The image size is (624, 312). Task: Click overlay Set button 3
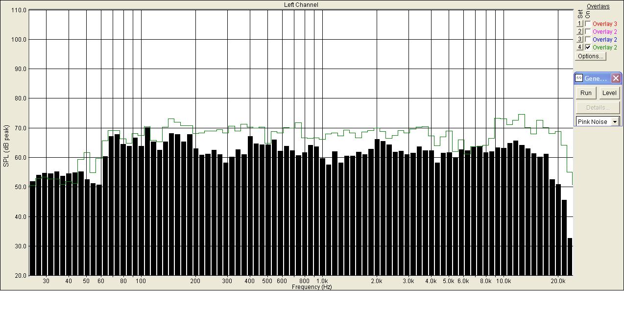[x=579, y=39]
